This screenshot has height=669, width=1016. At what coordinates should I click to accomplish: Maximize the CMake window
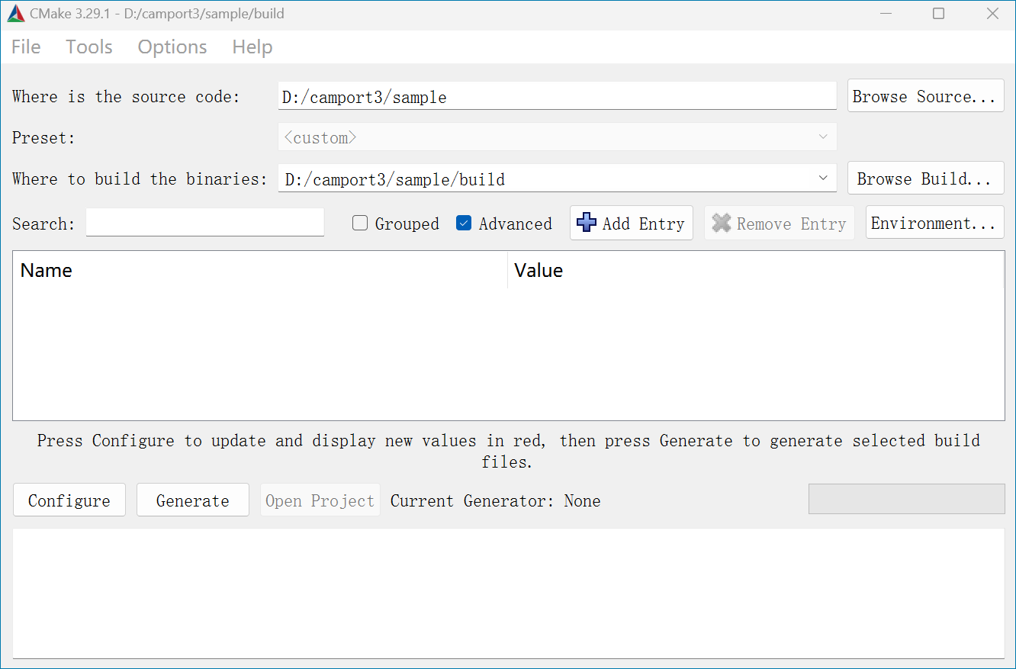click(939, 14)
